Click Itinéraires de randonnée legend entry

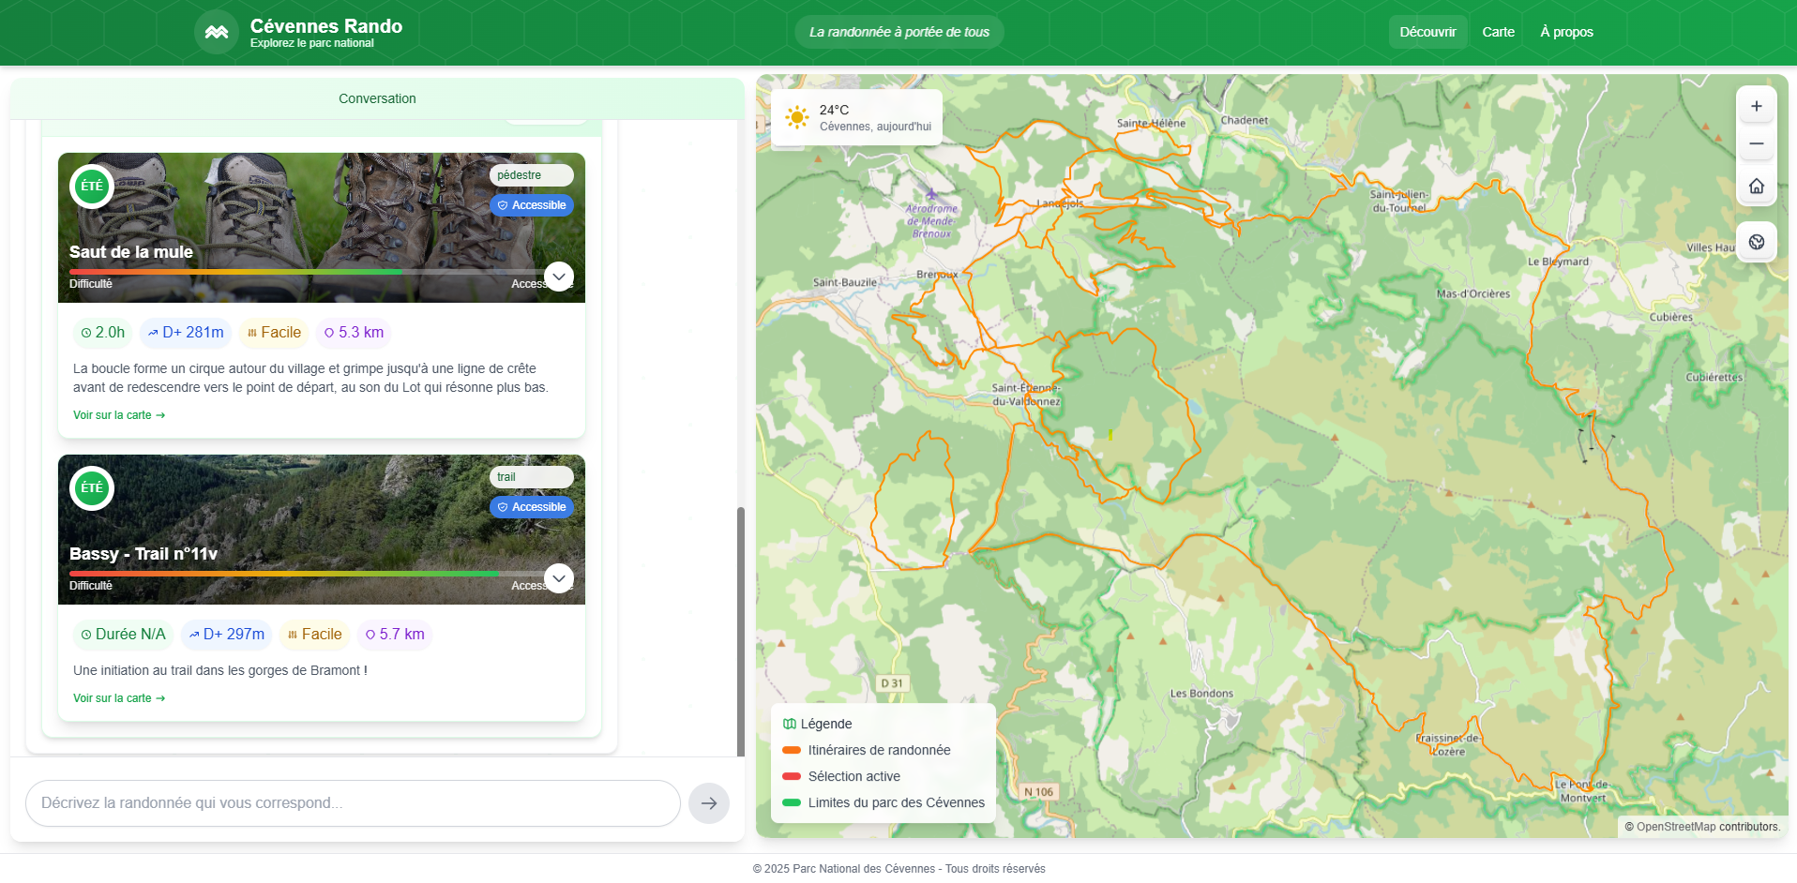866,750
